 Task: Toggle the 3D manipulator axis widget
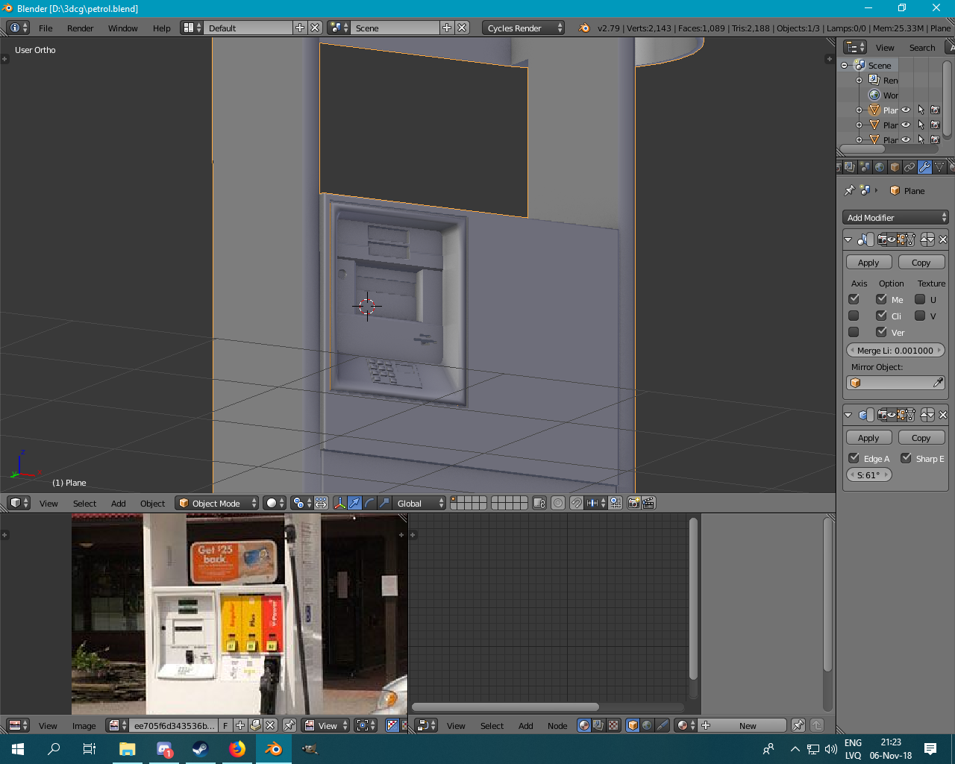339,503
